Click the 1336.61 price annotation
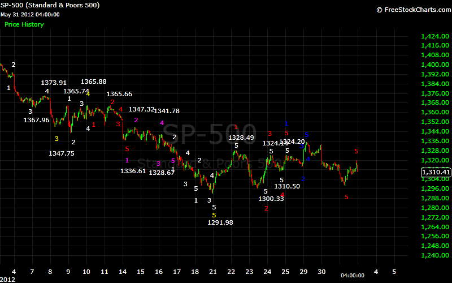This screenshot has height=283, width=452. pos(133,171)
